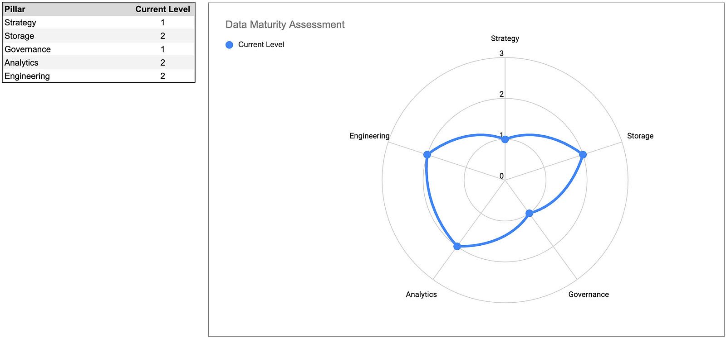Select the Pillar header cell
This screenshot has width=726, height=338.
coord(15,9)
